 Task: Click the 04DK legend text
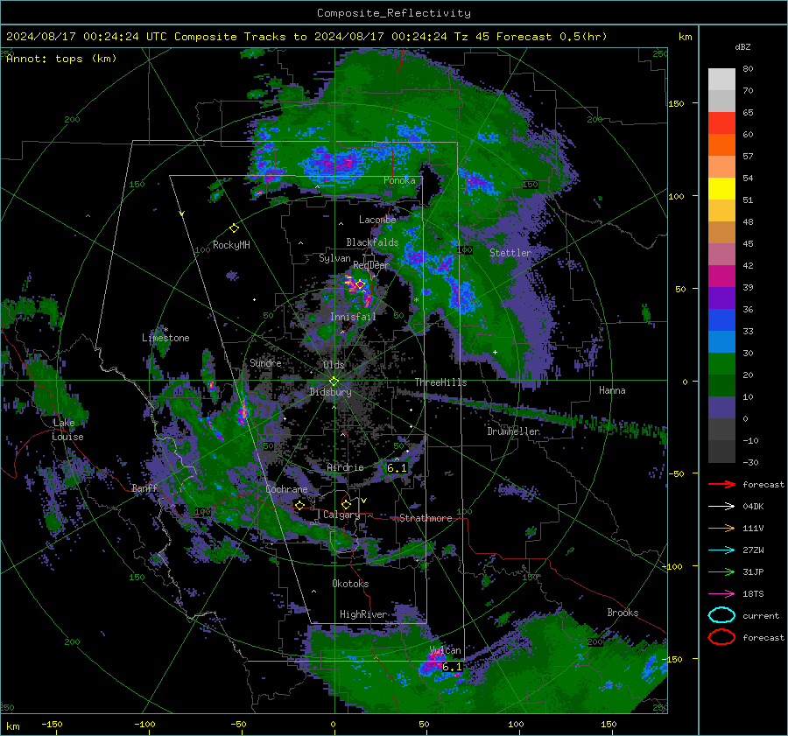coord(753,507)
